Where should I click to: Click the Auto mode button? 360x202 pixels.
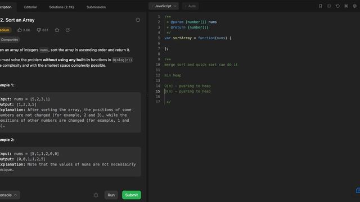191,6
